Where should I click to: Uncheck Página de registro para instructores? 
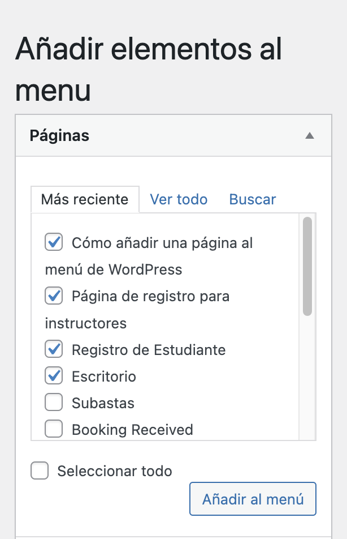pyautogui.click(x=53, y=296)
